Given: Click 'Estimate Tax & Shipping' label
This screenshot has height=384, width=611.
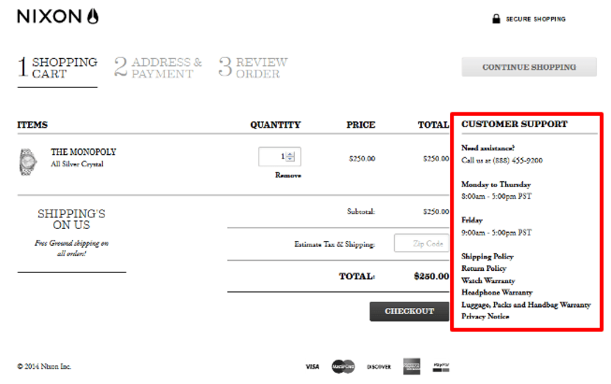Looking at the screenshot, I should pyautogui.click(x=335, y=244).
